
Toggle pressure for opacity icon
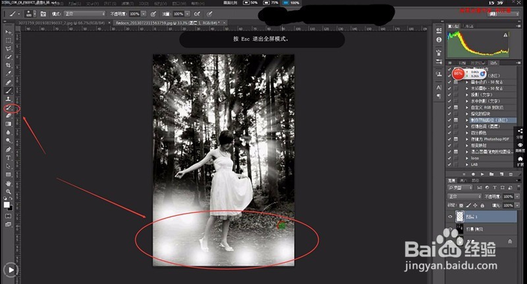(x=153, y=14)
